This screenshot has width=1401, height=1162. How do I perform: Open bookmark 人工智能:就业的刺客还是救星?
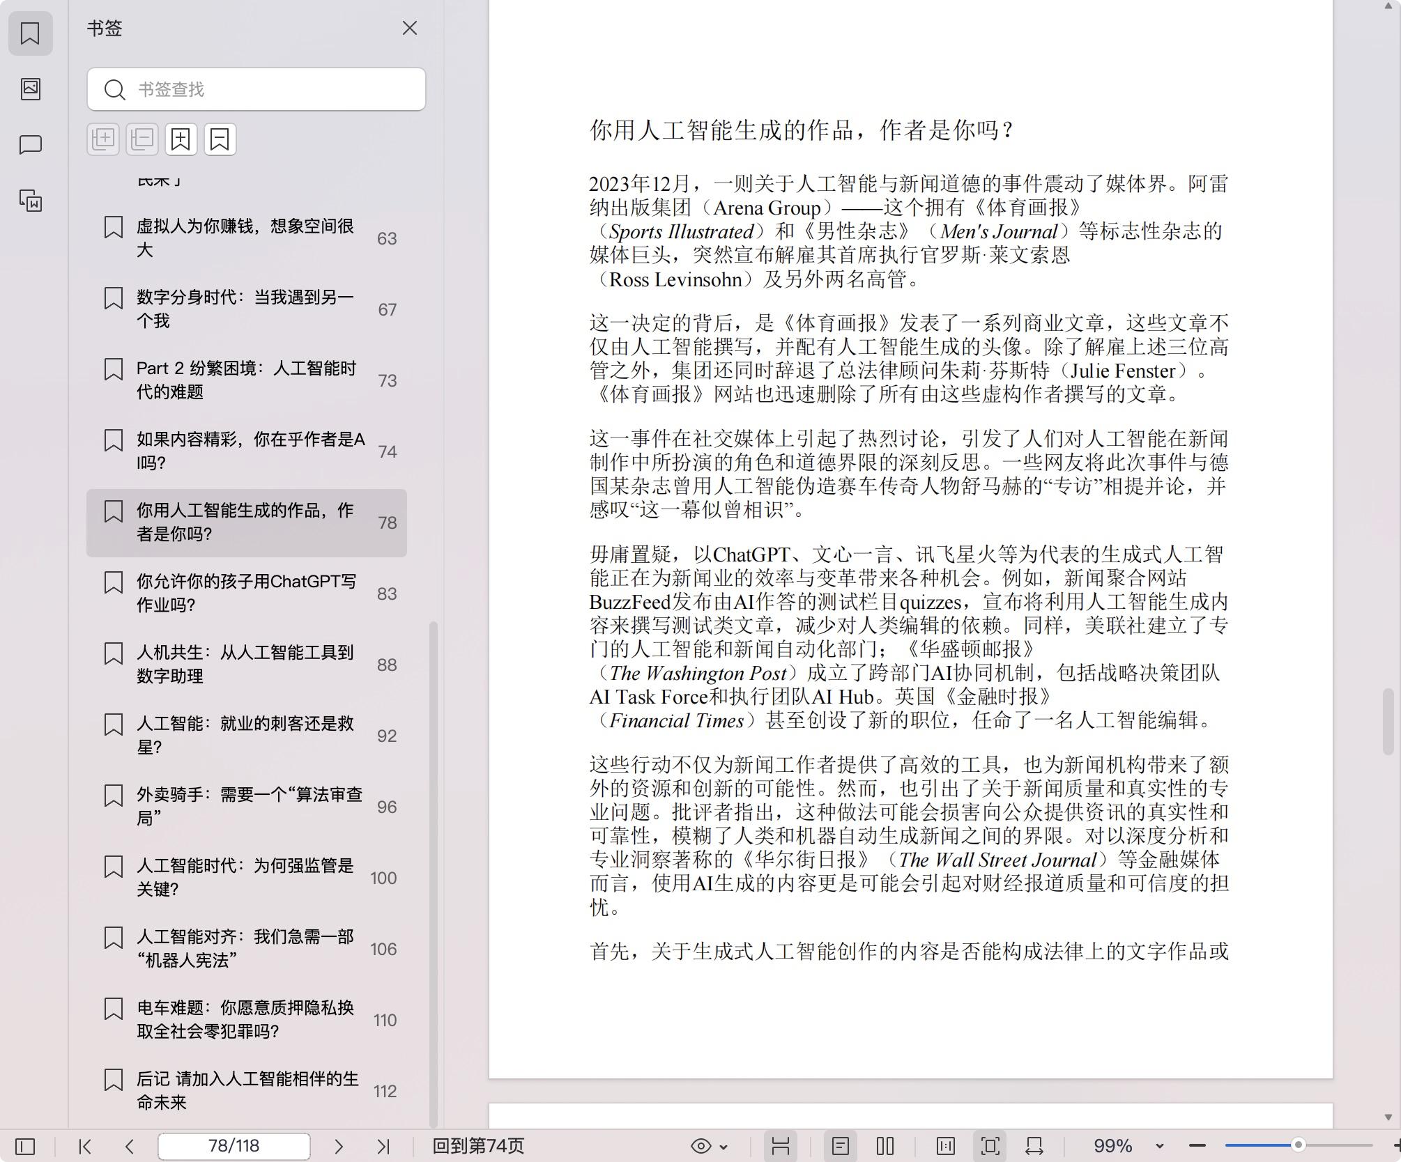(x=247, y=736)
